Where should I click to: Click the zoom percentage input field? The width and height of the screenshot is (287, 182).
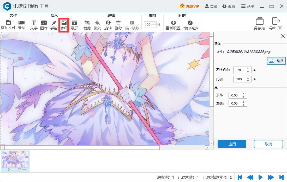click(150, 24)
